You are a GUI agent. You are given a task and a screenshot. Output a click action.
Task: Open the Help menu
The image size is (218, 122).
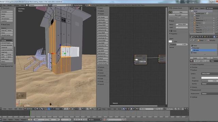pos(22,5)
